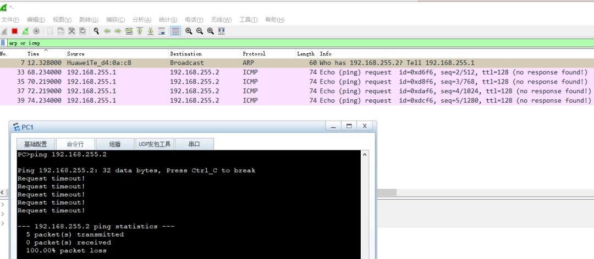Click go to specified packet icon
This screenshot has height=259, width=594.
click(129, 31)
